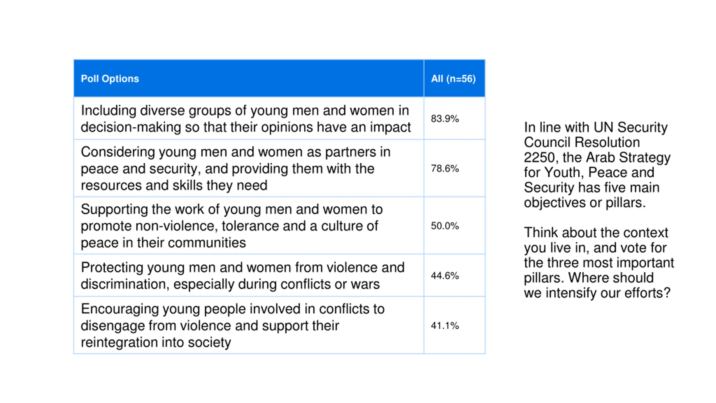This screenshot has height=403, width=716.
Task: Select the phrase 'resources and skills they need'
Action: pos(174,185)
